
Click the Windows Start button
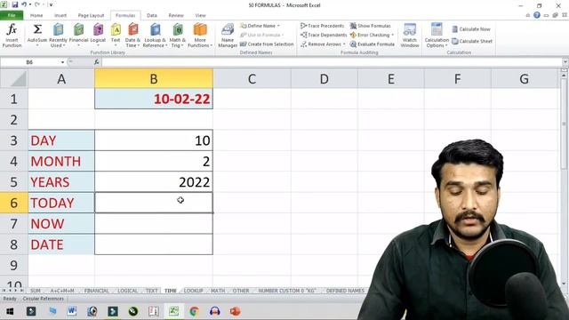point(10,311)
